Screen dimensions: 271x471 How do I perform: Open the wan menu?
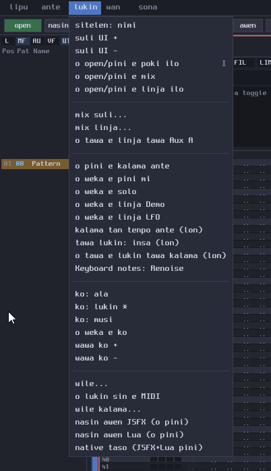coord(113,7)
